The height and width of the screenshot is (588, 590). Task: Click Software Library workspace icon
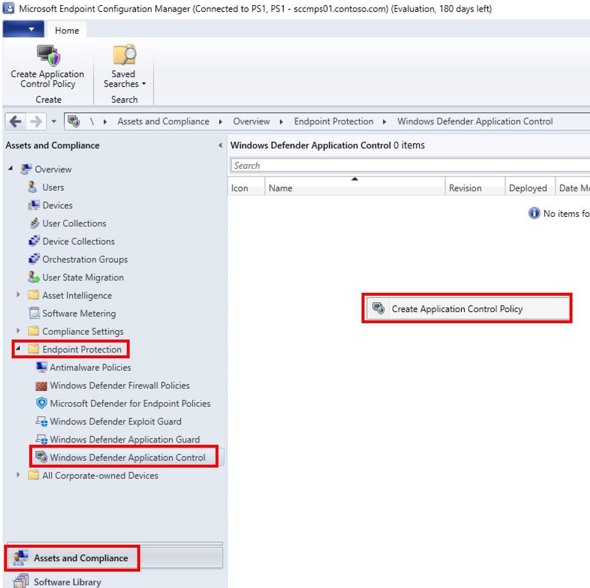20,581
